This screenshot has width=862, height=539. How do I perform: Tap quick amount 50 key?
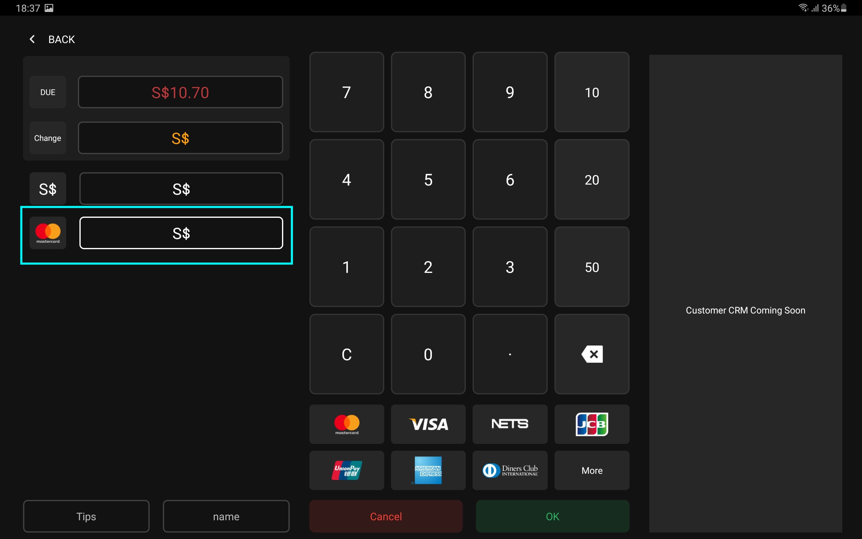point(592,267)
